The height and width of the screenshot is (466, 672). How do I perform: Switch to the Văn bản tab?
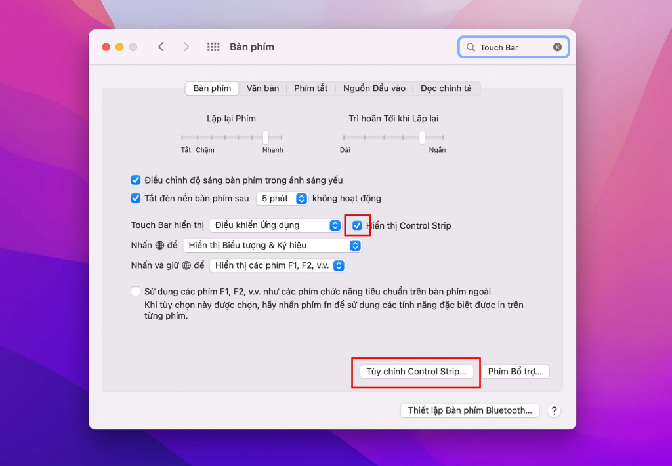tap(262, 88)
